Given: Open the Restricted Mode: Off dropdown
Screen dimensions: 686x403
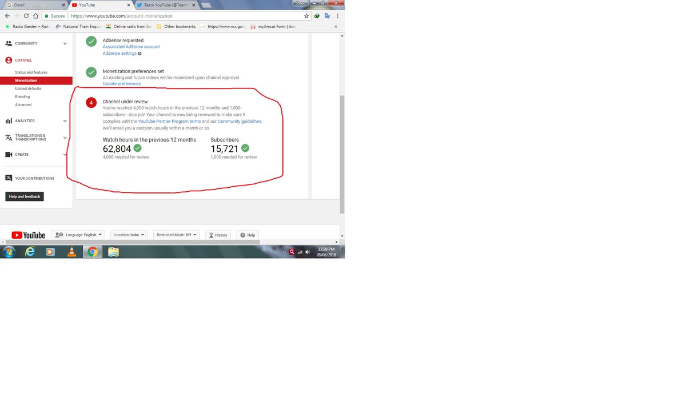Looking at the screenshot, I should tap(176, 235).
